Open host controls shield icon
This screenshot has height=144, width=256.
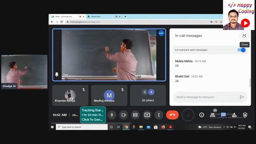pos(245,115)
